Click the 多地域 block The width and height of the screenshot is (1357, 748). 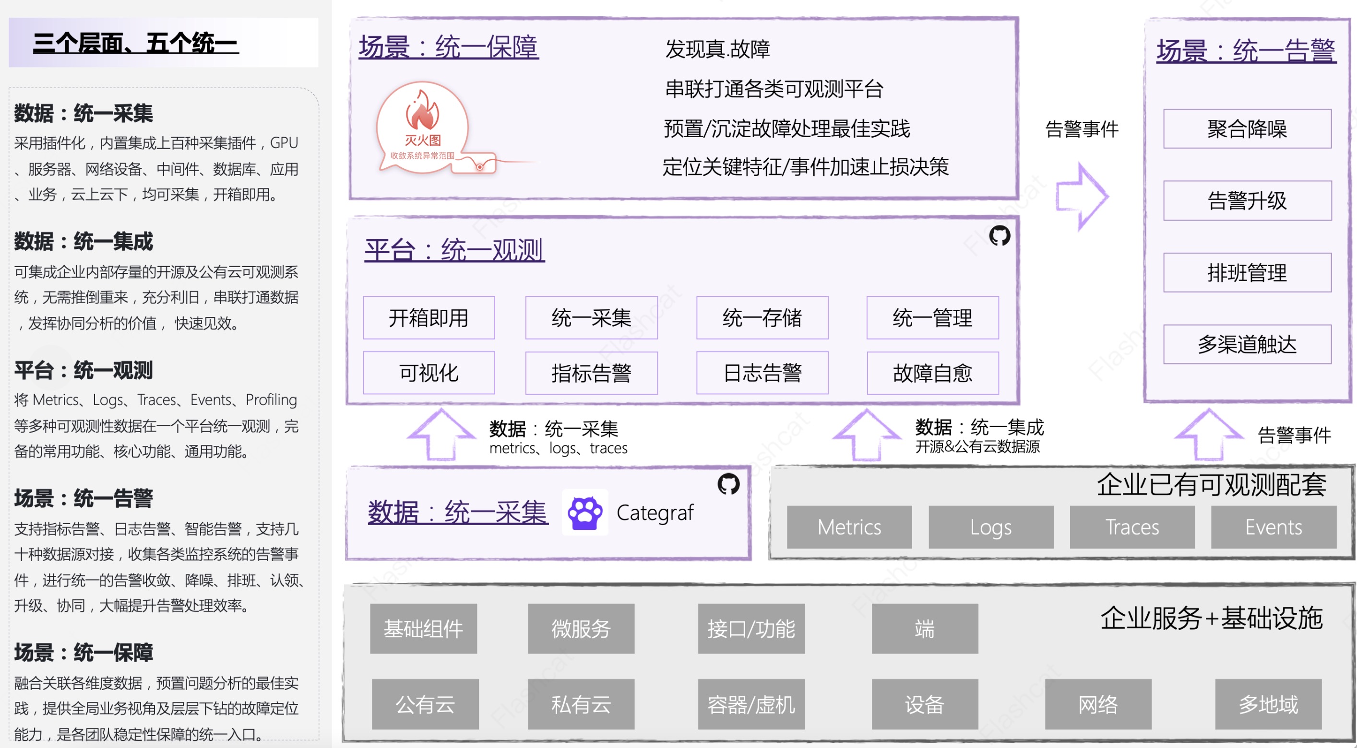pyautogui.click(x=1269, y=704)
